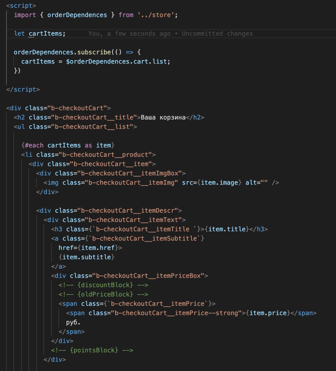336x371 pixels.
Task: Select the b-checkoutCart__itemSubtitle template string
Action: (x=144, y=238)
